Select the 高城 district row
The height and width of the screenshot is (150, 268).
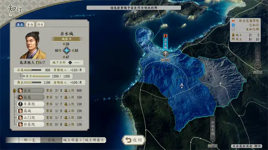31,111
